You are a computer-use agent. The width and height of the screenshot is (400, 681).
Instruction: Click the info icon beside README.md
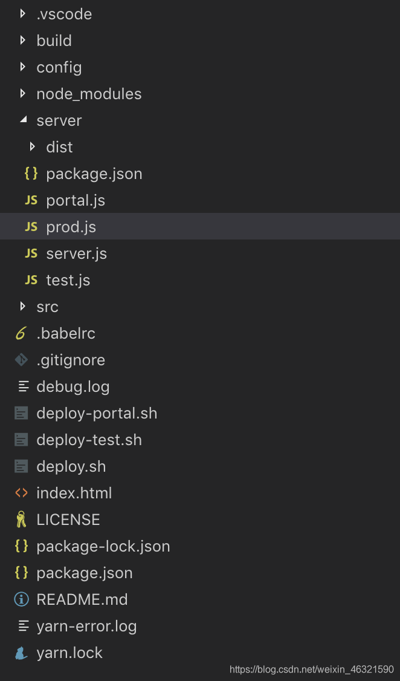pyautogui.click(x=21, y=599)
